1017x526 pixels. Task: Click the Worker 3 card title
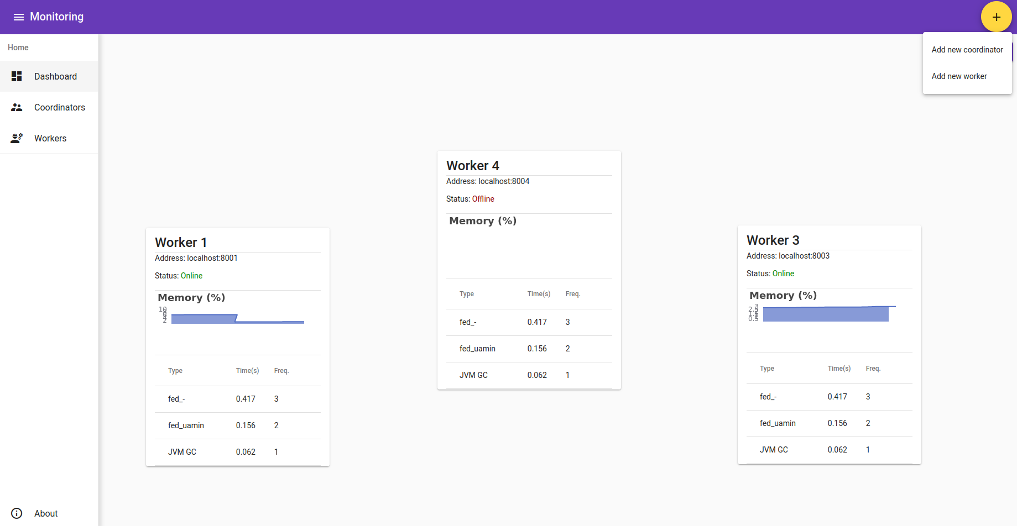point(773,240)
